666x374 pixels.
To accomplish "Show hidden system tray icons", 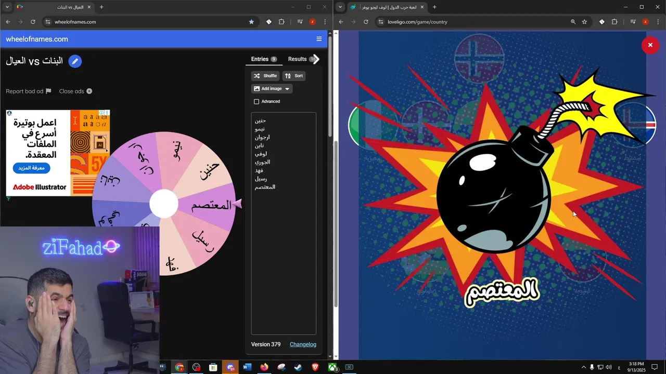I will [x=583, y=367].
